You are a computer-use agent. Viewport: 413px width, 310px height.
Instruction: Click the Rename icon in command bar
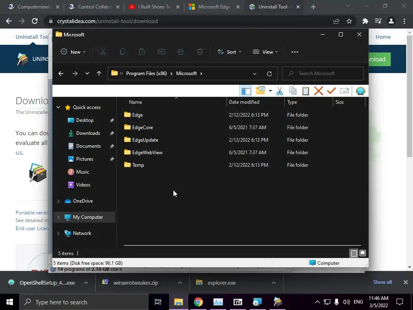click(161, 52)
